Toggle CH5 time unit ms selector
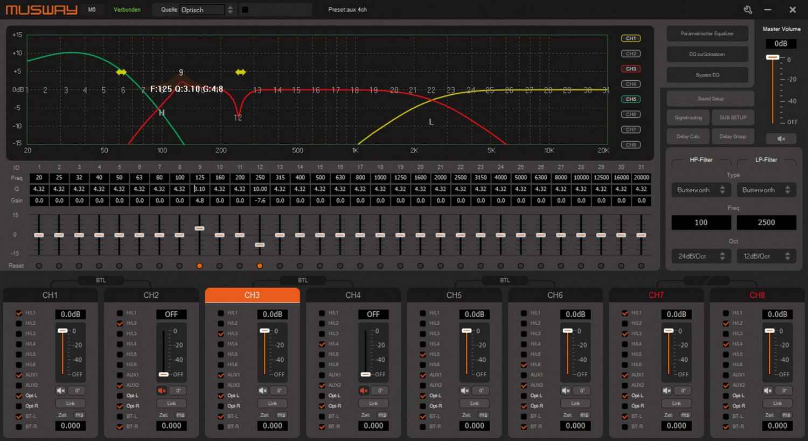The height and width of the screenshot is (441, 808). point(483,415)
